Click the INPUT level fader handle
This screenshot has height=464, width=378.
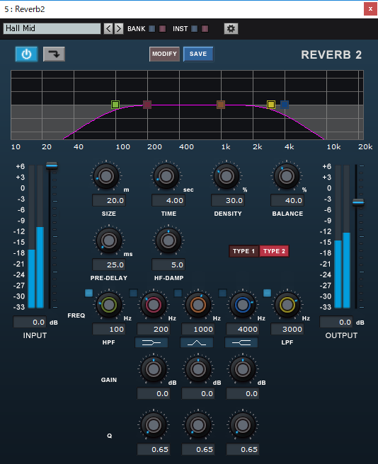52,166
